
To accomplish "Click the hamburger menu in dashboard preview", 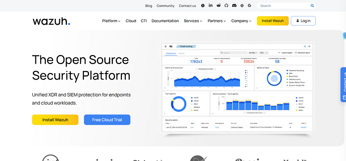I will (166, 46).
